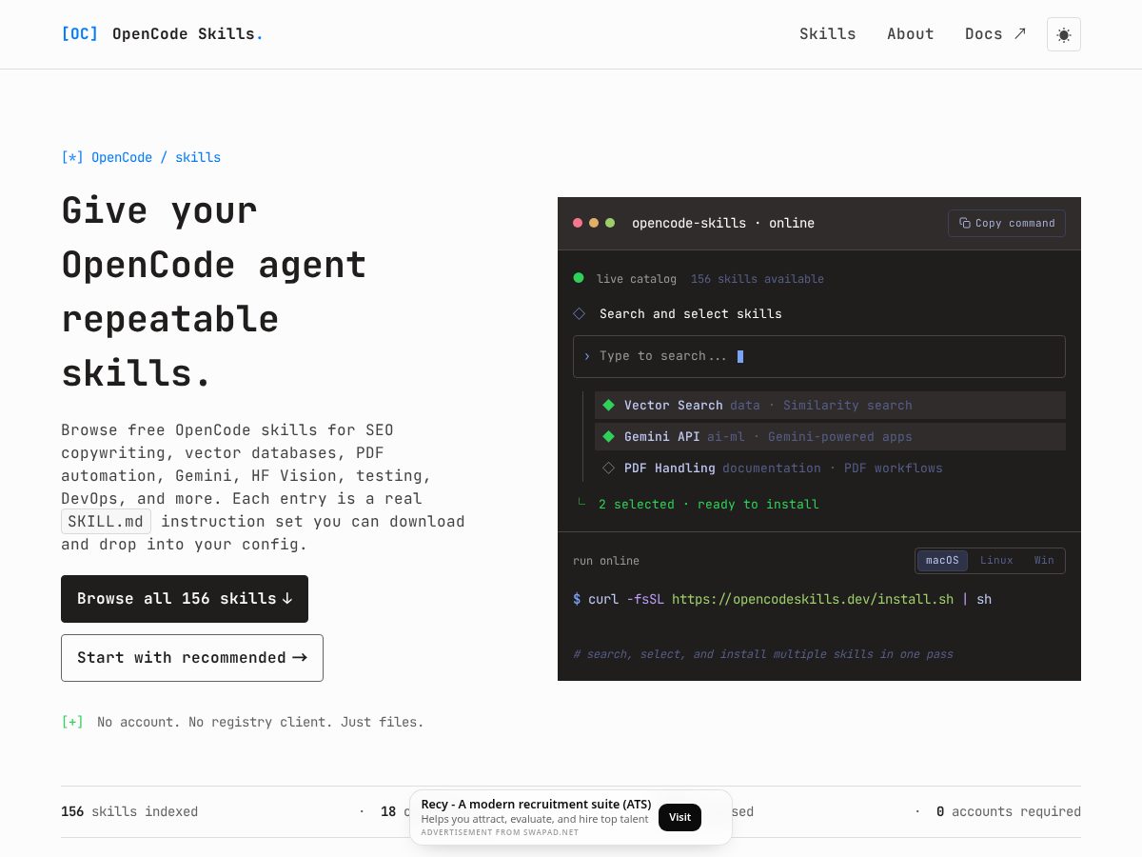Select the PDF Handling skill diamond

(609, 468)
